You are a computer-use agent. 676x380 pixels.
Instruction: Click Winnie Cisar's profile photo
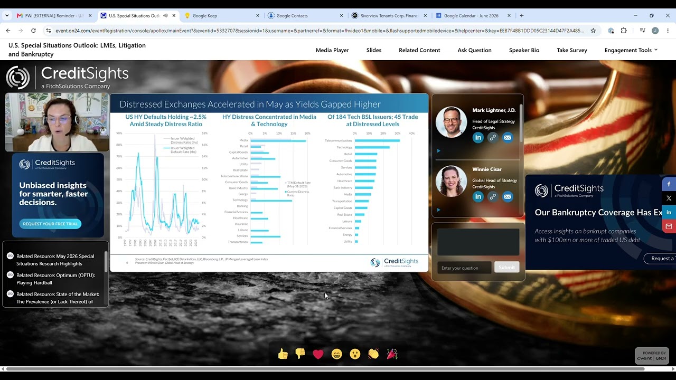click(451, 181)
